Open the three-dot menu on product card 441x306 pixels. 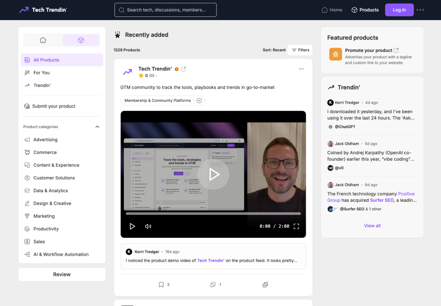301,69
